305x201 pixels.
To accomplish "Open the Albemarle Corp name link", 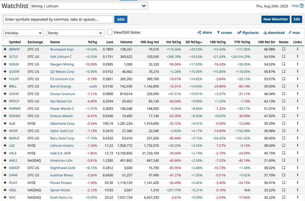I will [62, 123].
